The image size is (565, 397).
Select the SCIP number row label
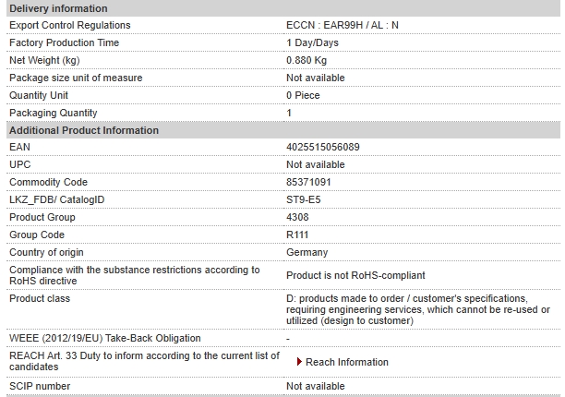coord(40,386)
